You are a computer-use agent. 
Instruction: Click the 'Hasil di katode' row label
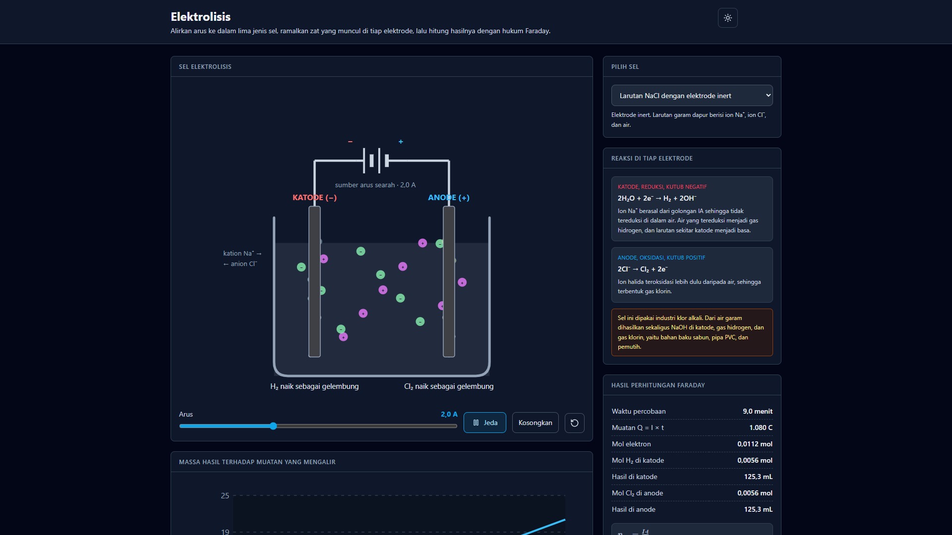point(635,477)
